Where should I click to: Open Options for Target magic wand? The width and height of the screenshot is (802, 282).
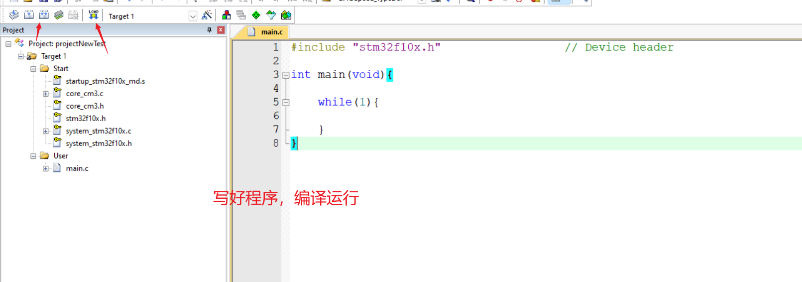click(207, 15)
